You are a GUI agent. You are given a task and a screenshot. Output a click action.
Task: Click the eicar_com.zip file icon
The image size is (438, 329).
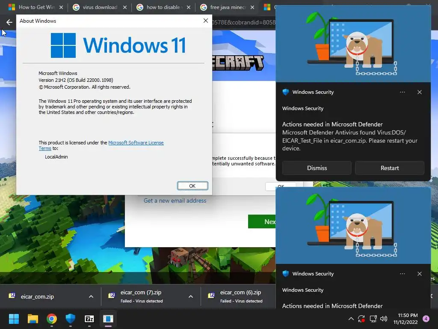12,296
